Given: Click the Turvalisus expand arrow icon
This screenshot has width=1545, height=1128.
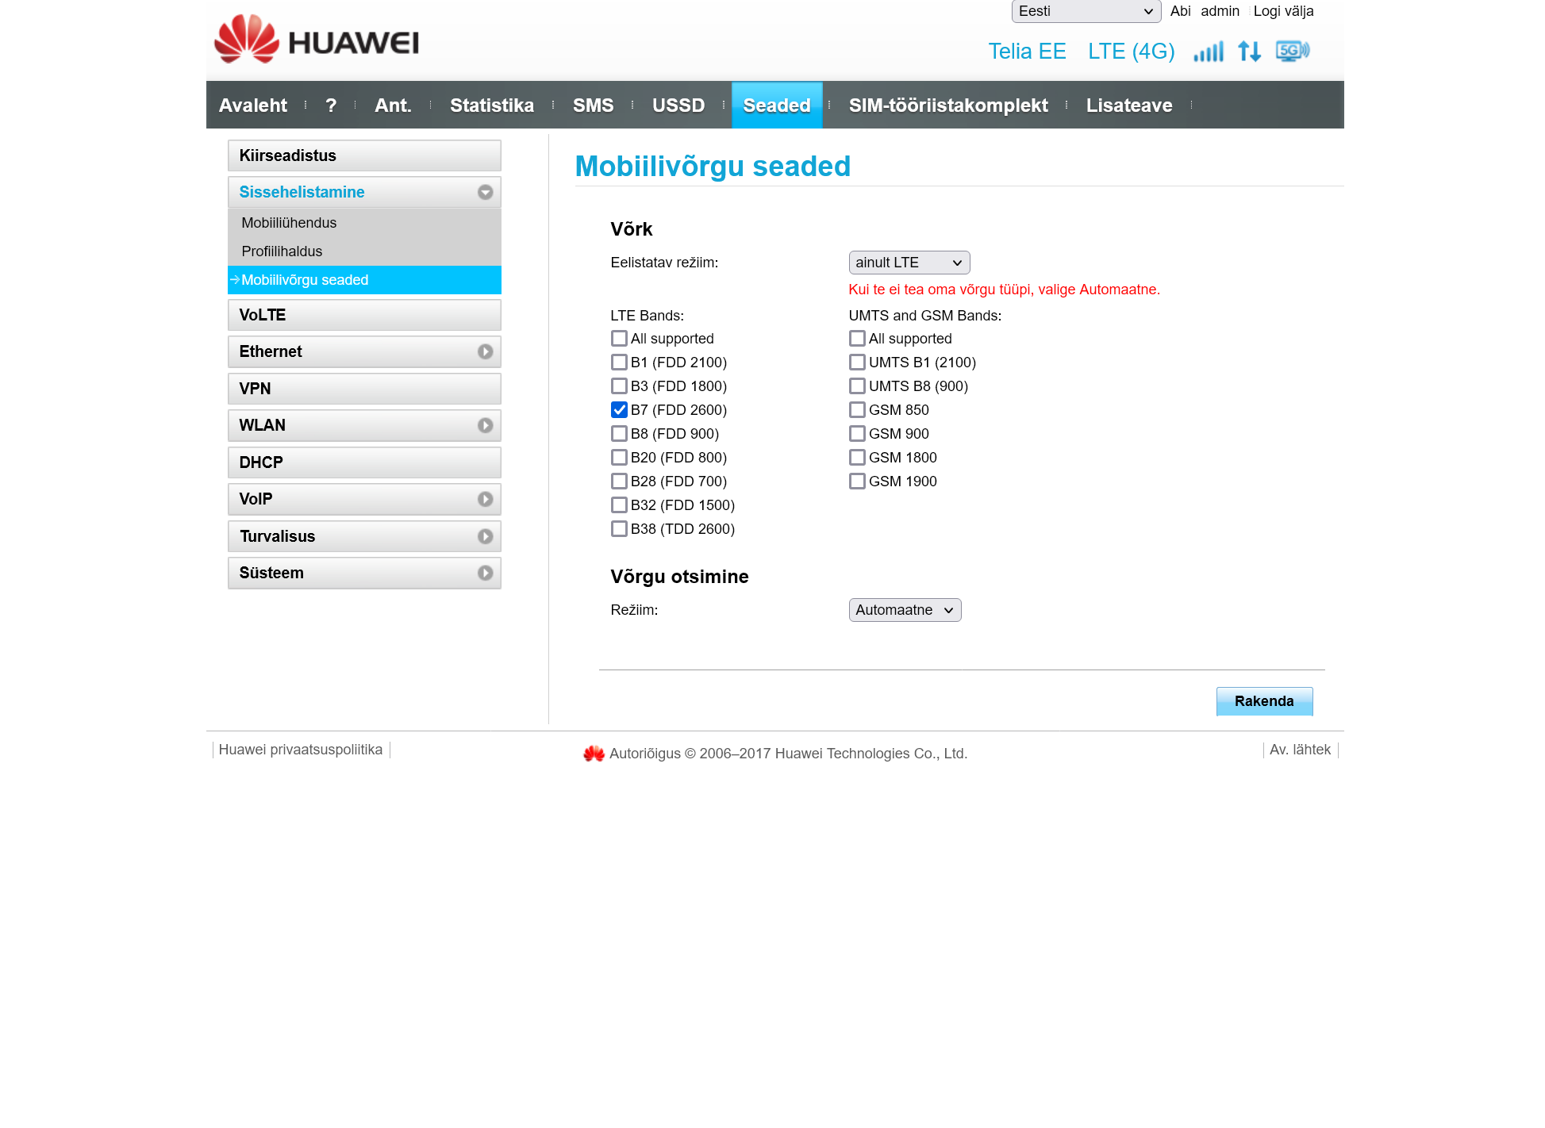Looking at the screenshot, I should 485,536.
